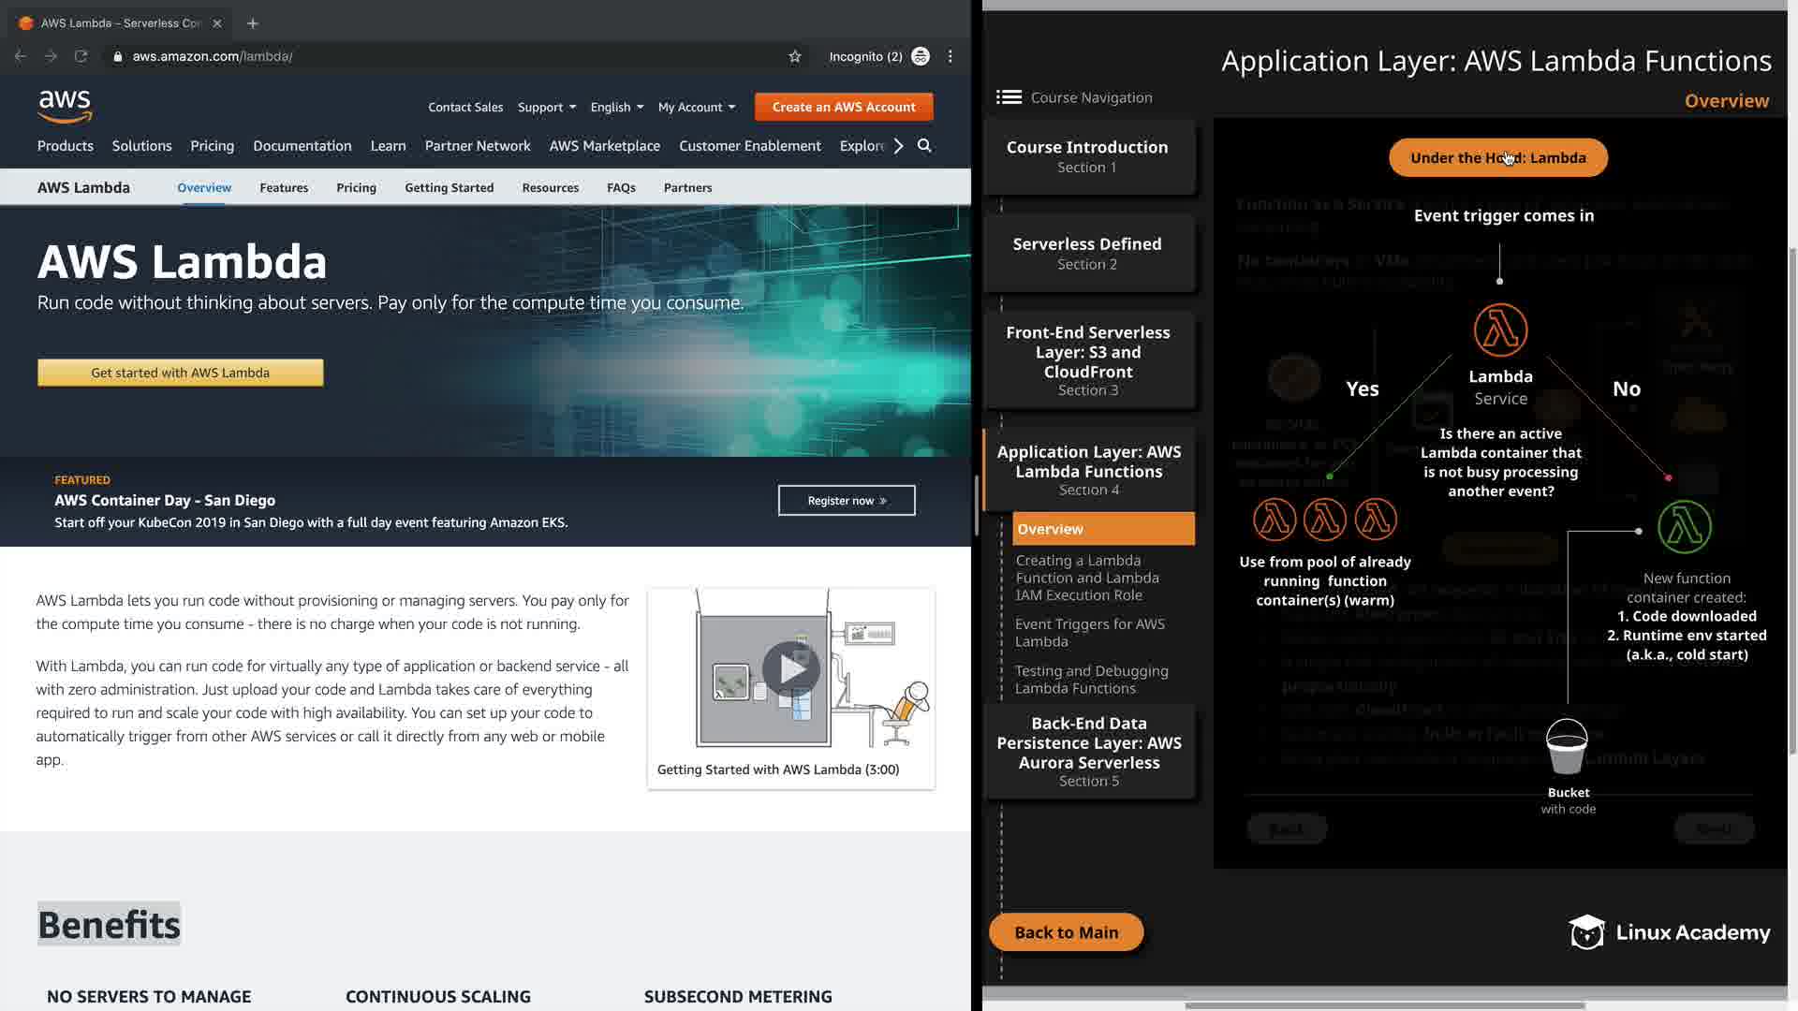Viewport: 1798px width, 1011px height.
Task: Click Create an AWS Account button
Action: coord(844,108)
